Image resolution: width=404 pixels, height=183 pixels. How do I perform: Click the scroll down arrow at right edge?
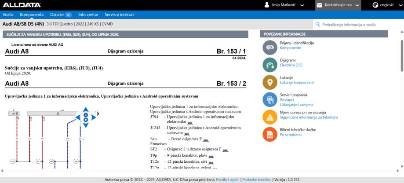pos(402,166)
